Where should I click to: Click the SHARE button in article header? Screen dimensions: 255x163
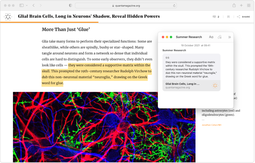click(x=243, y=17)
